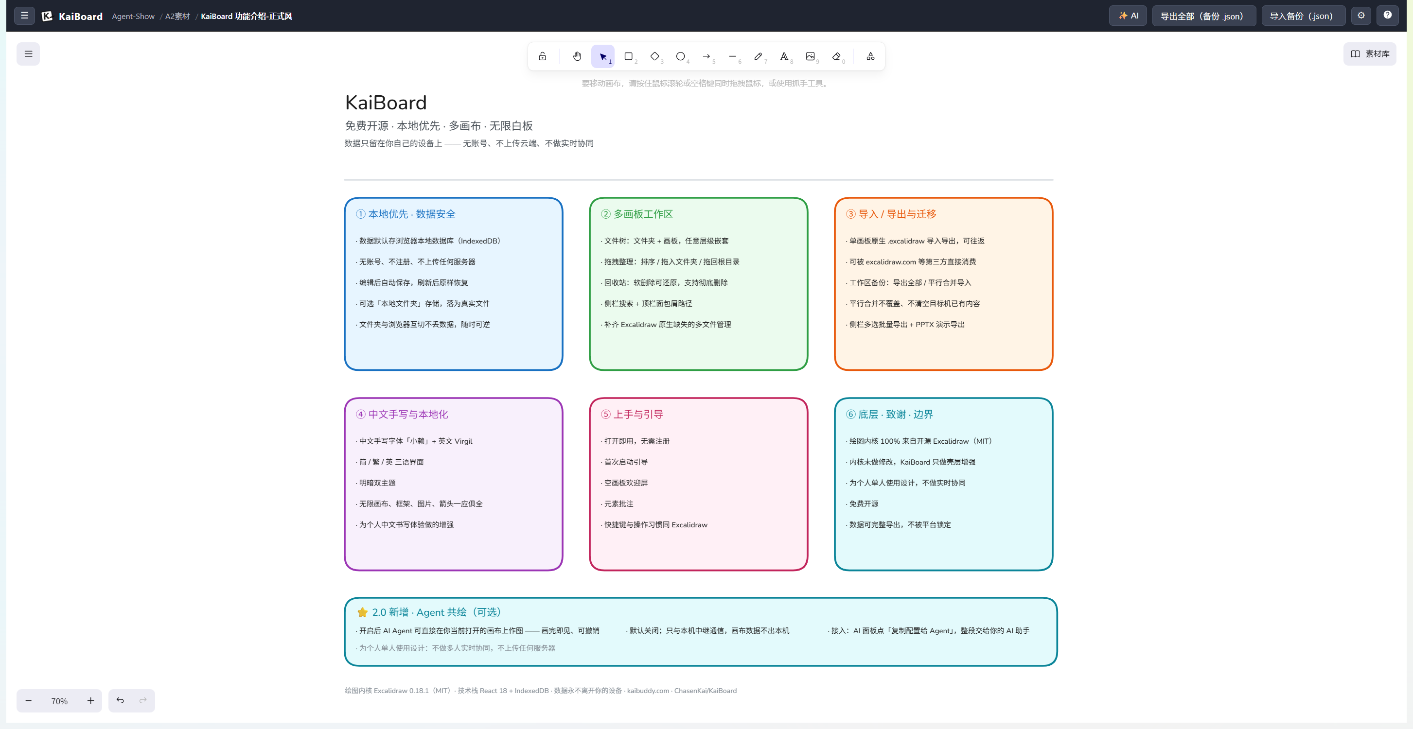The height and width of the screenshot is (729, 1413).
Task: Click the line 明暗双主题
Action: click(375, 483)
